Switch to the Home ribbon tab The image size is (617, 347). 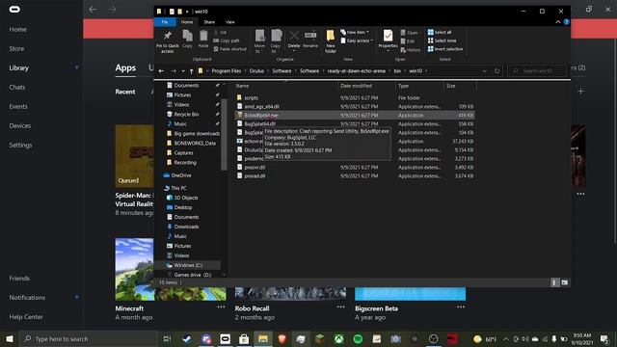187,22
